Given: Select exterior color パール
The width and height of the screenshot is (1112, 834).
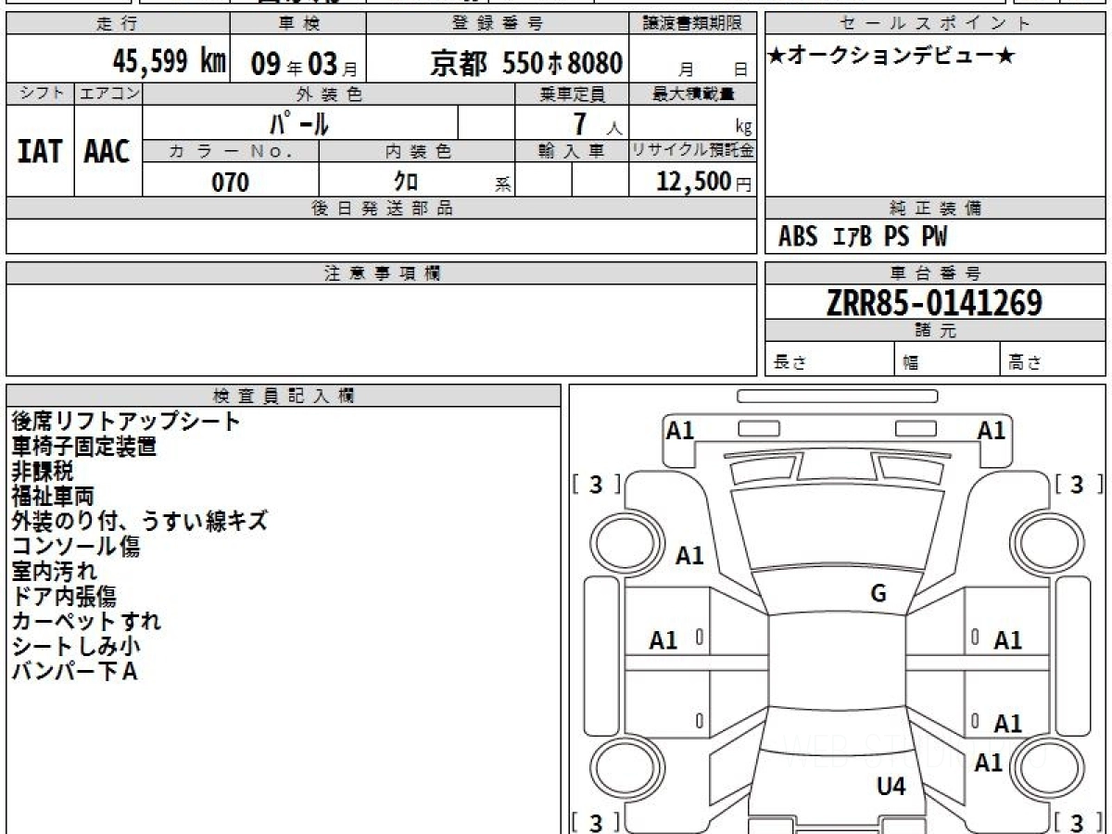Looking at the screenshot, I should [299, 123].
